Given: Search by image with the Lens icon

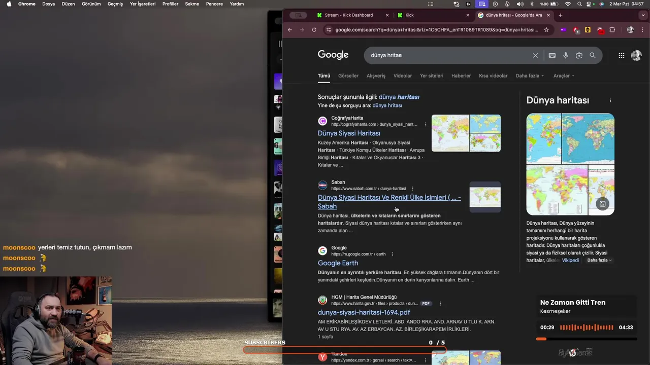Looking at the screenshot, I should point(579,55).
